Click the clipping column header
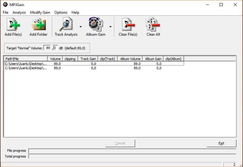The height and width of the screenshot is (167, 243). 70,59
